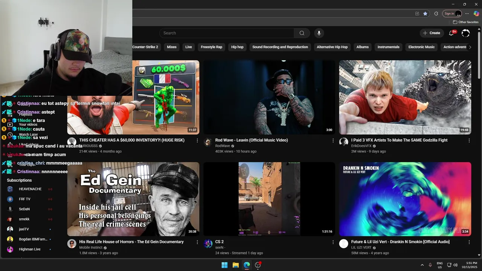Select the Live filter chip
Viewport: 482px width, 271px height.
pos(189,47)
